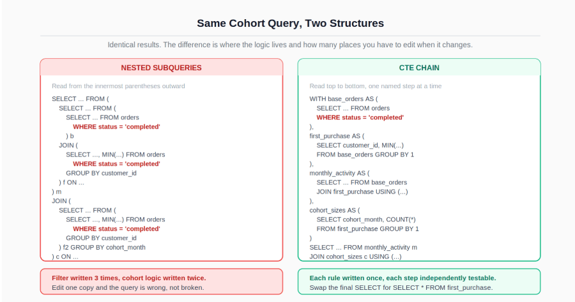Click ') f2 GROUP BY cohort_month' line
575x302 pixels.
(102, 247)
